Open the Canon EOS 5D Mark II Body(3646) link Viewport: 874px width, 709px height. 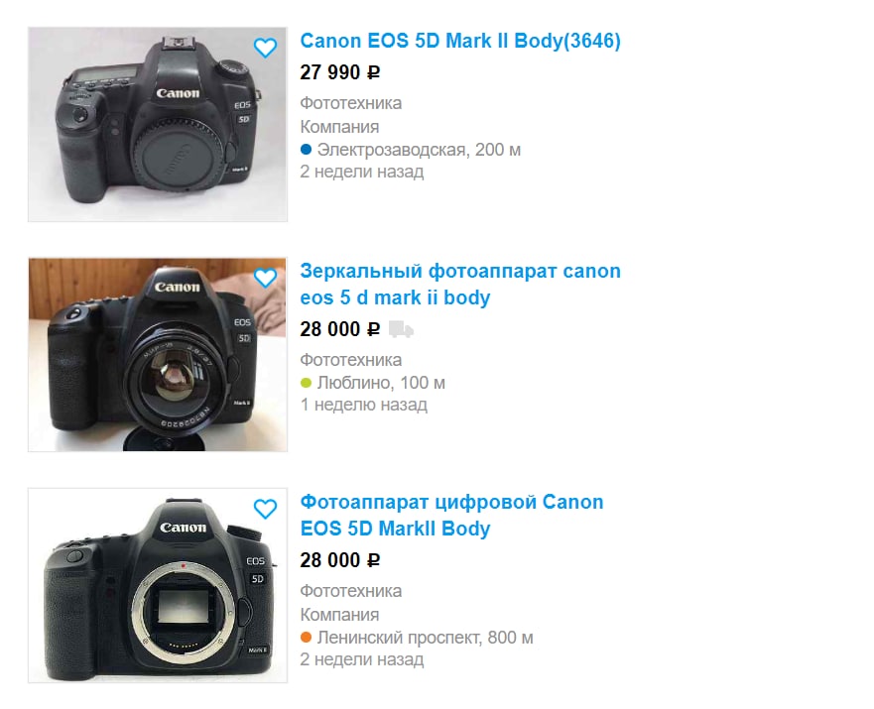(460, 41)
